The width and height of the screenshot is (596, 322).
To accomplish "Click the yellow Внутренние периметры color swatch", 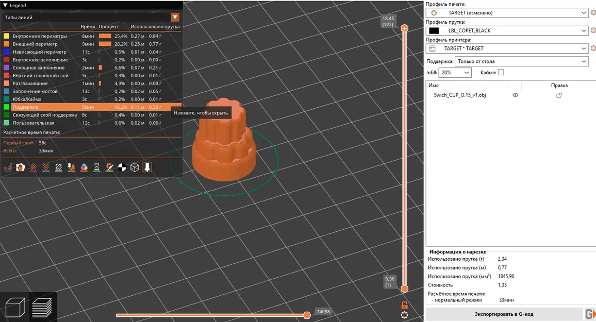I will pos(7,36).
